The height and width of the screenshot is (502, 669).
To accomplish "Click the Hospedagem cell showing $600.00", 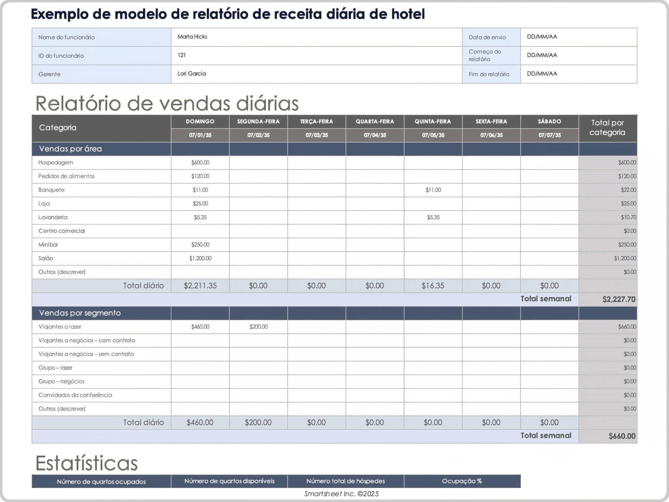I will pyautogui.click(x=200, y=162).
